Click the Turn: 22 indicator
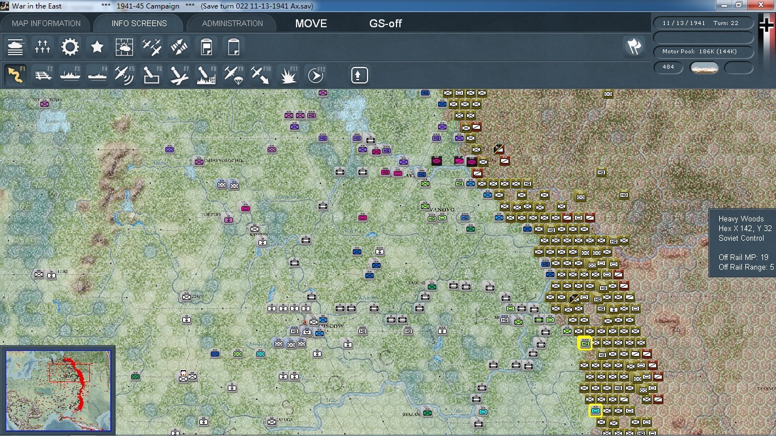Screen dimensions: 776x436 pos(726,23)
